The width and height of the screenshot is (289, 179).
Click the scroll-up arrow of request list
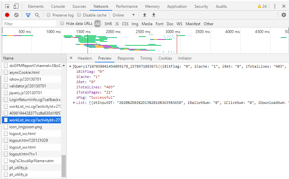(64, 65)
